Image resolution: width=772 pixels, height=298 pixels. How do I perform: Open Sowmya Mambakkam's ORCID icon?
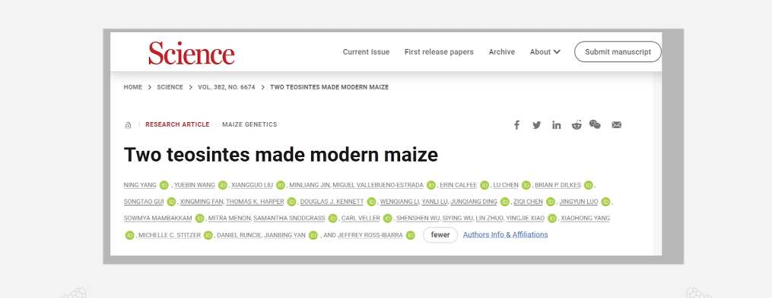point(199,218)
